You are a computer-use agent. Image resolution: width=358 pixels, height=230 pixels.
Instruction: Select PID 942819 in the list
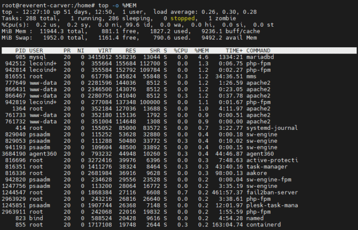15,102
